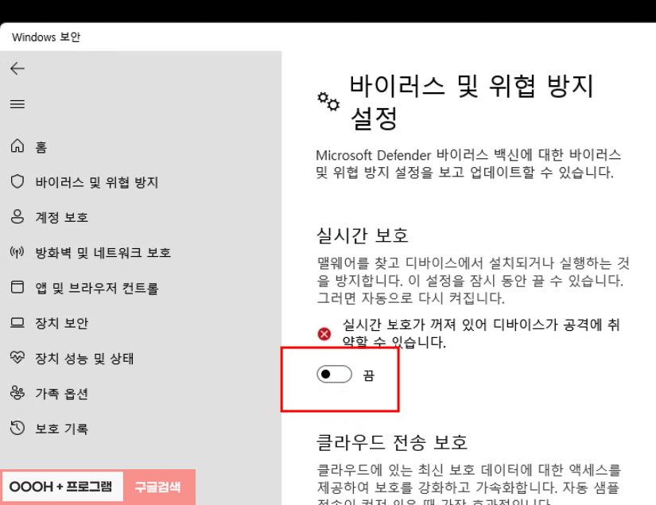Click the gears icon beside the page title
This screenshot has height=505, width=656.
328,102
